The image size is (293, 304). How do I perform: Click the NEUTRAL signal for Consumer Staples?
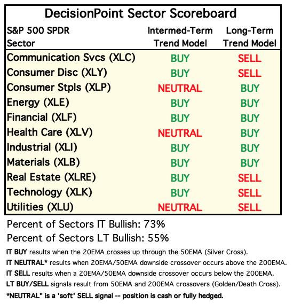(180, 88)
